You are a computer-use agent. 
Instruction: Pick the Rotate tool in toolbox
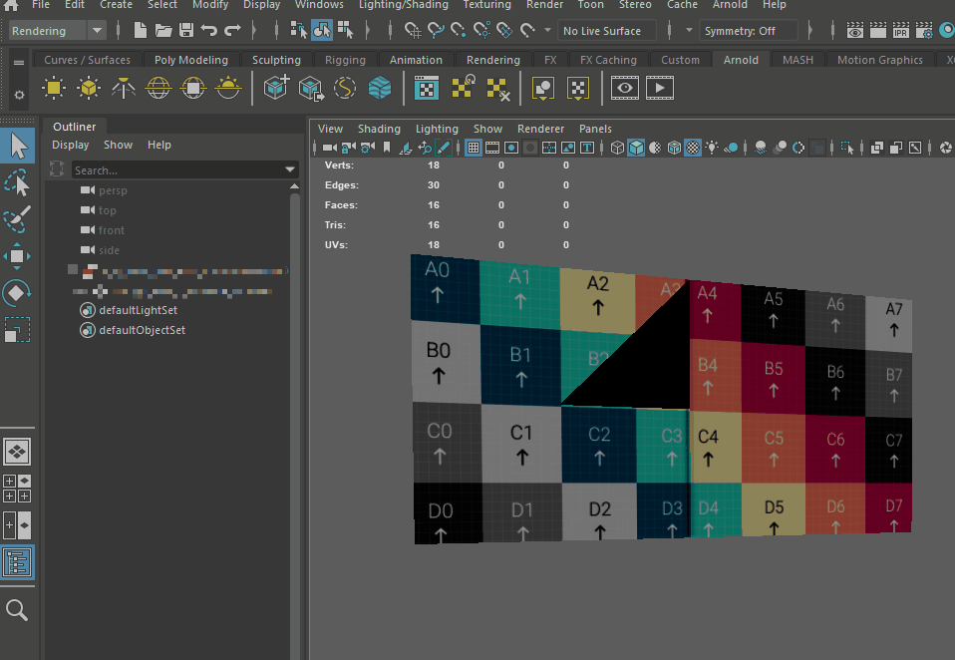18,293
